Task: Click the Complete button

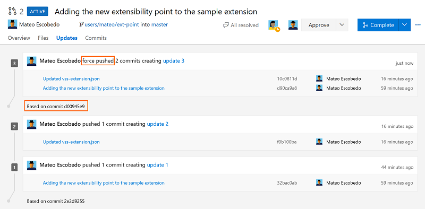Action: (x=378, y=25)
